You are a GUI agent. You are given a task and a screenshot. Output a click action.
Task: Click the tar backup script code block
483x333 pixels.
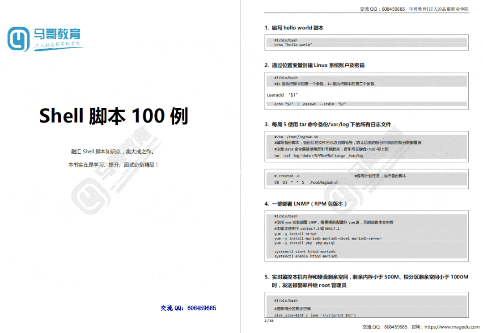click(367, 147)
